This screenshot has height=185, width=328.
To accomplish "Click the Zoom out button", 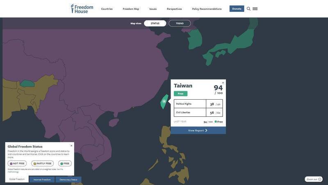I will coord(314,179).
